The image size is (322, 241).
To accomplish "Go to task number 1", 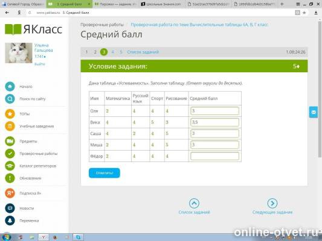I will point(86,52).
